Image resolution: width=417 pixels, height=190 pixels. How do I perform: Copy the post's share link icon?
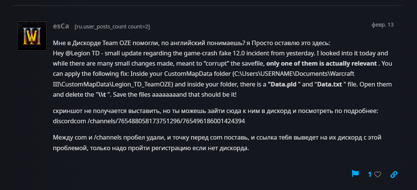point(394,174)
